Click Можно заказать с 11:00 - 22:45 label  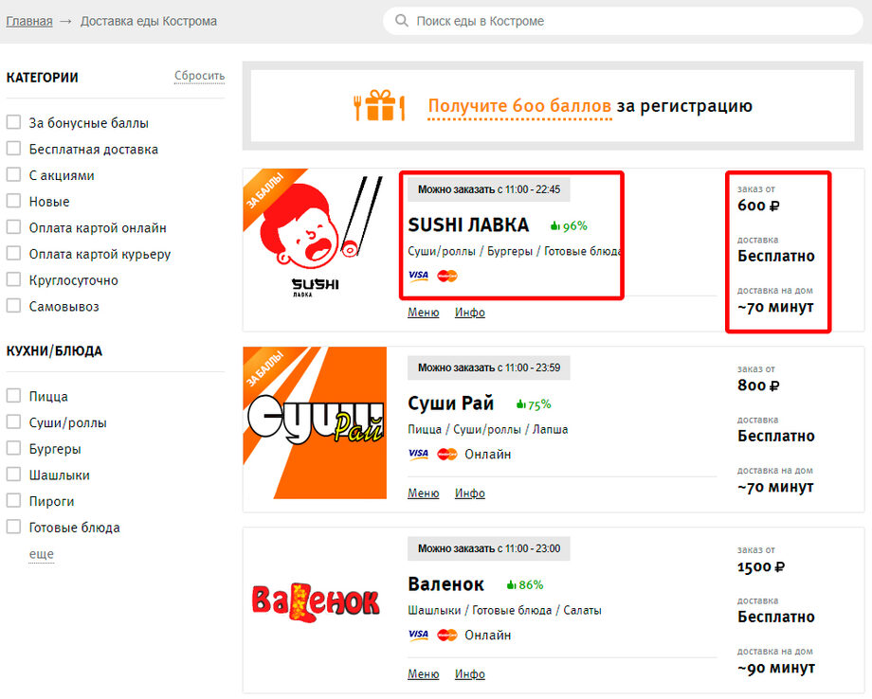point(489,189)
